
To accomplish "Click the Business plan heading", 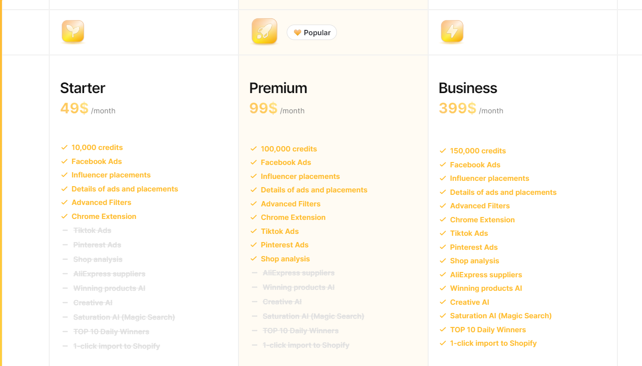I will point(468,88).
